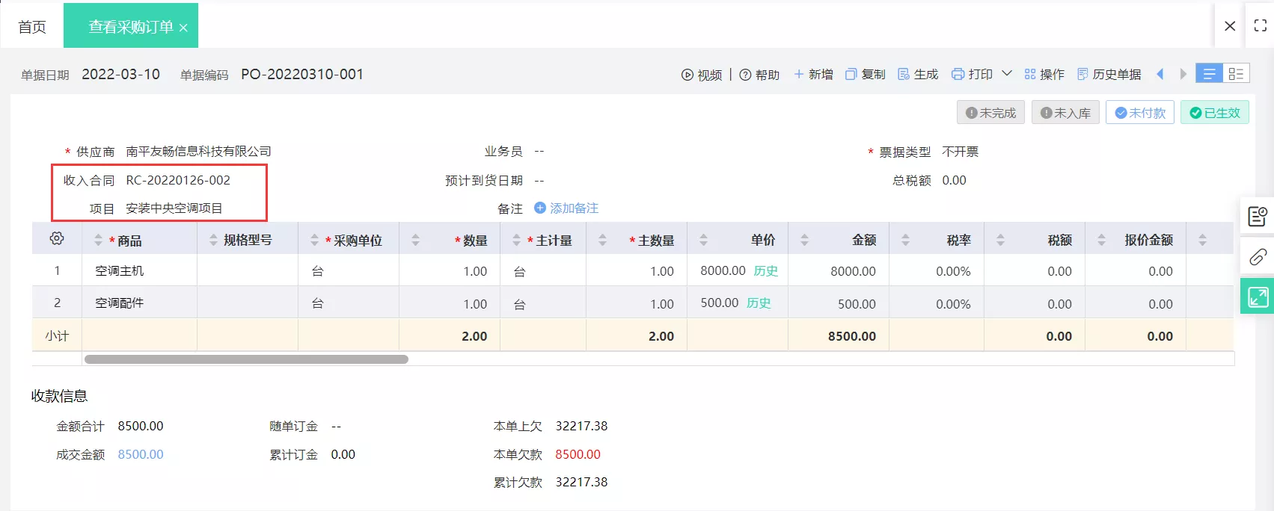
Task: Click contract number RC-20220126-002
Action: pos(178,180)
